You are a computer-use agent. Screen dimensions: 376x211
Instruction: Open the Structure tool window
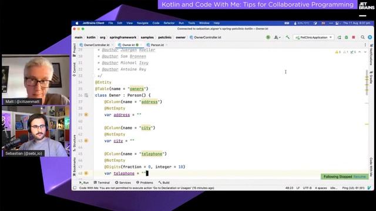point(75,143)
